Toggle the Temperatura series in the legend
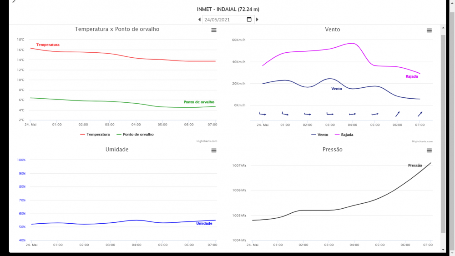The width and height of the screenshot is (455, 256). pos(95,135)
